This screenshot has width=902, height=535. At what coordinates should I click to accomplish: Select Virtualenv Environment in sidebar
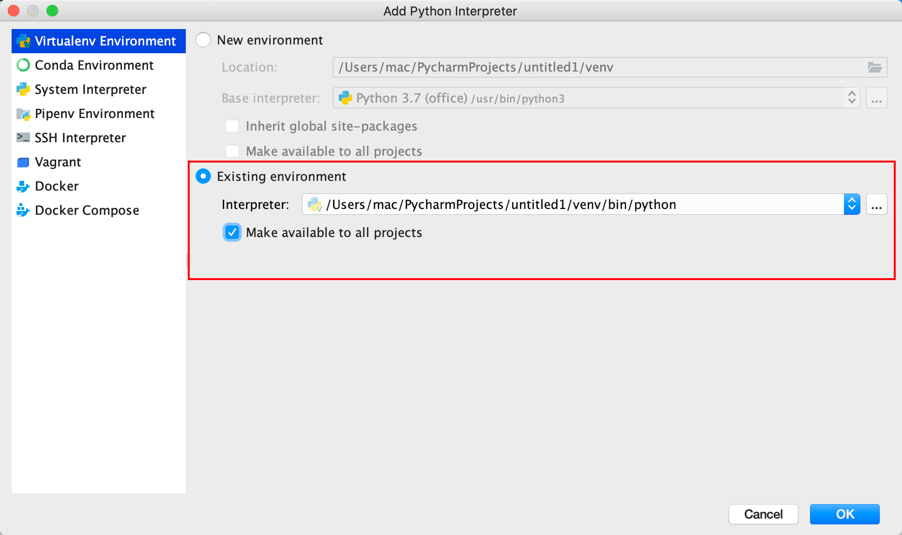click(x=99, y=41)
